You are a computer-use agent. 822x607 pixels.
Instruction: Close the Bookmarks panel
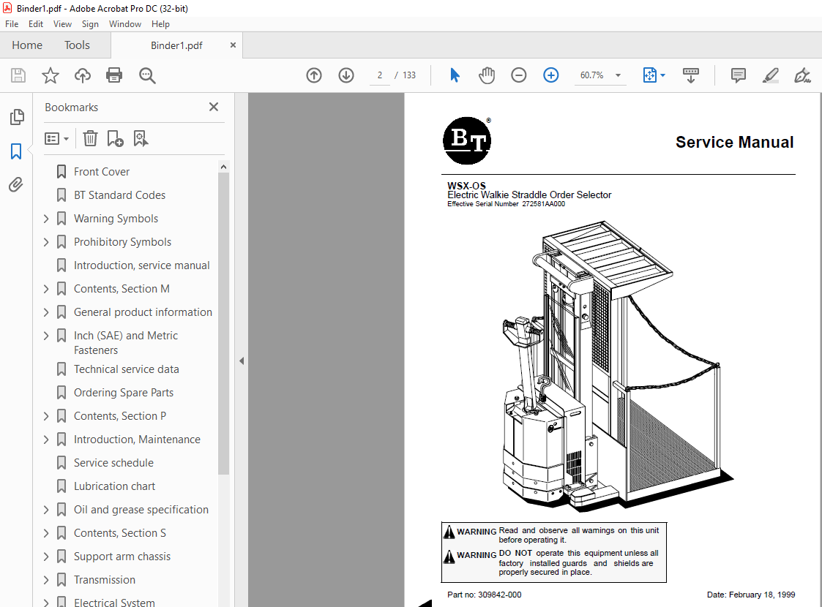(x=213, y=107)
